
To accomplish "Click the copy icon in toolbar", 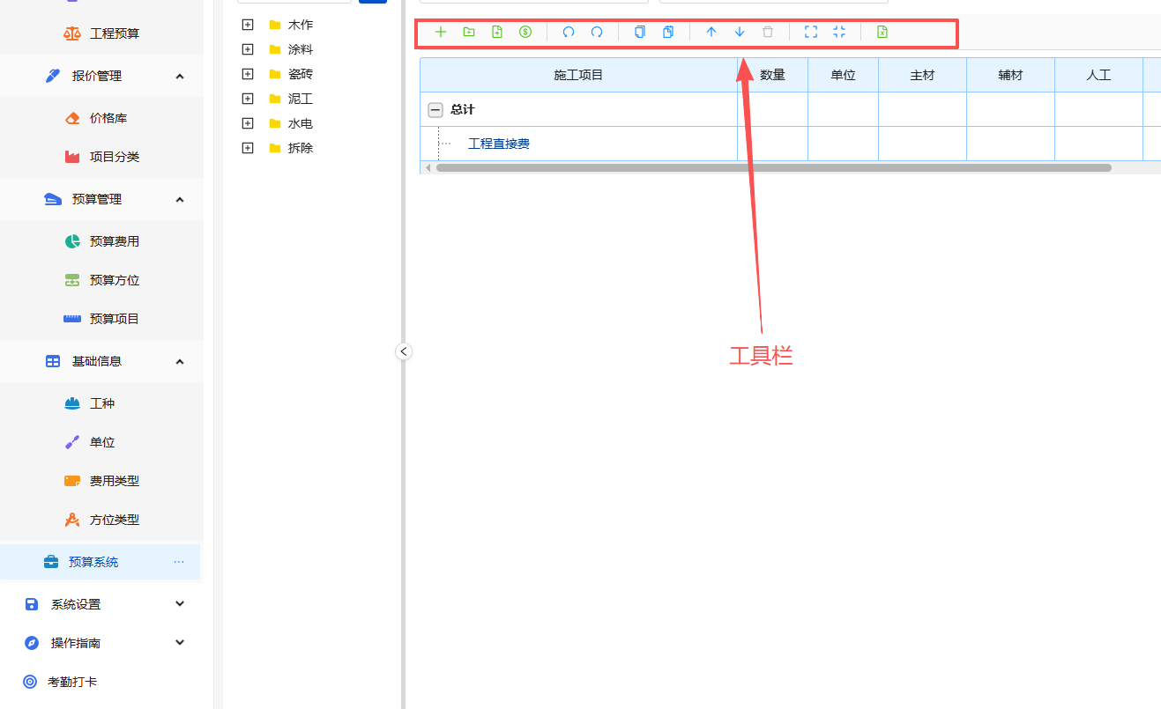I will click(639, 32).
